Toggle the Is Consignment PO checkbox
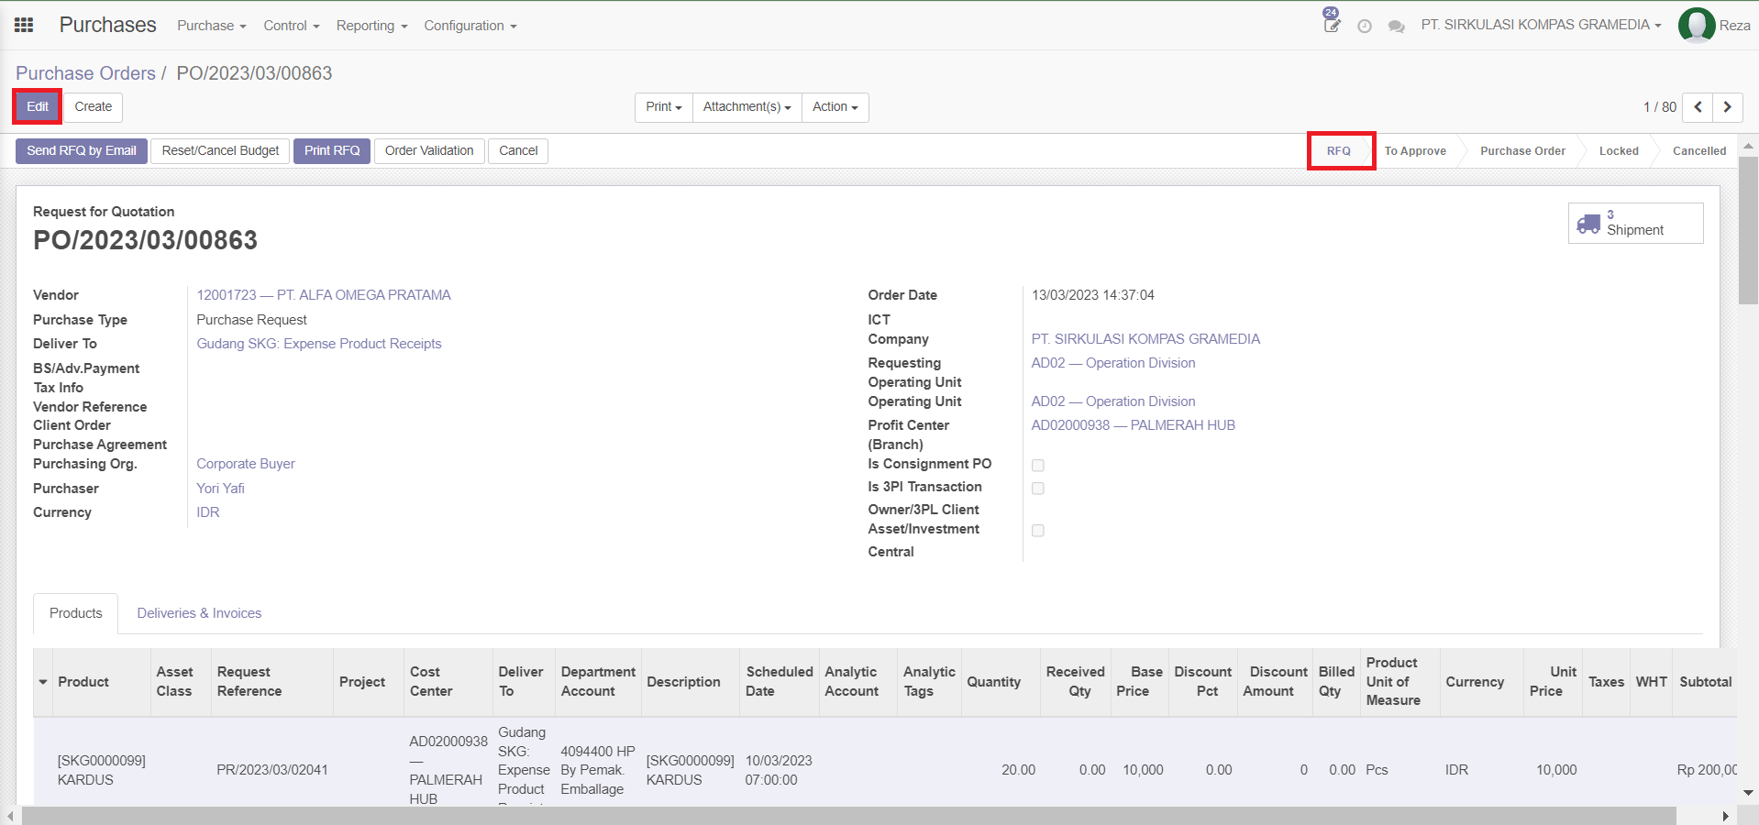Image resolution: width=1759 pixels, height=825 pixels. (x=1038, y=466)
